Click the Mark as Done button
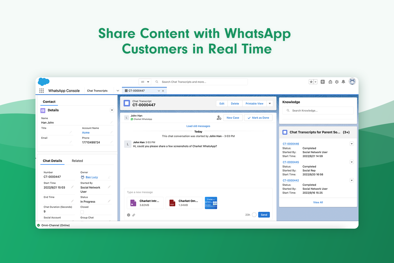Image resolution: width=394 pixels, height=263 pixels. [258, 118]
